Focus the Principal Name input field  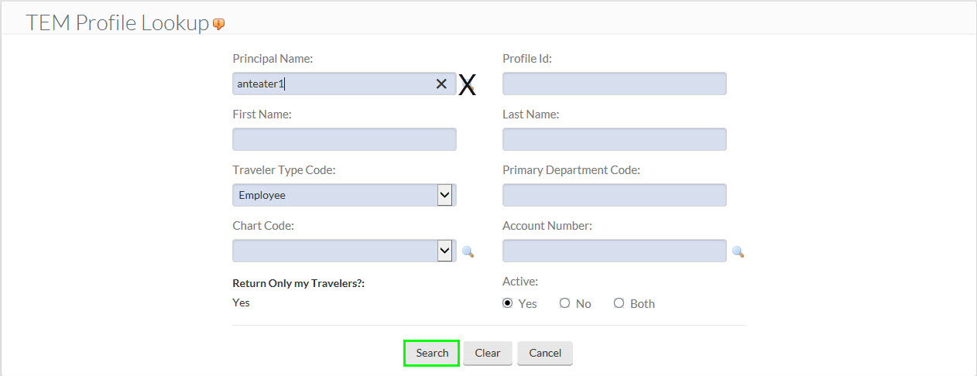345,84
